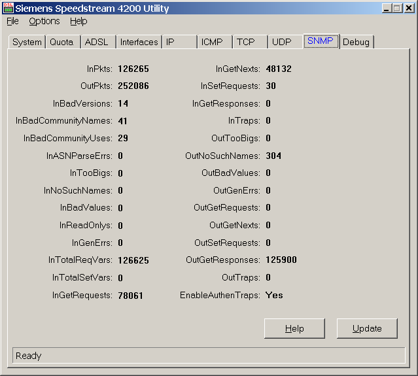Click OutGetResponses value 125900

click(x=281, y=260)
